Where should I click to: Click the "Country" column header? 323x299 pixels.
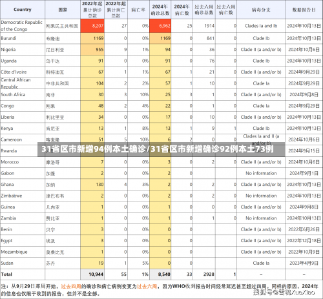(23, 10)
